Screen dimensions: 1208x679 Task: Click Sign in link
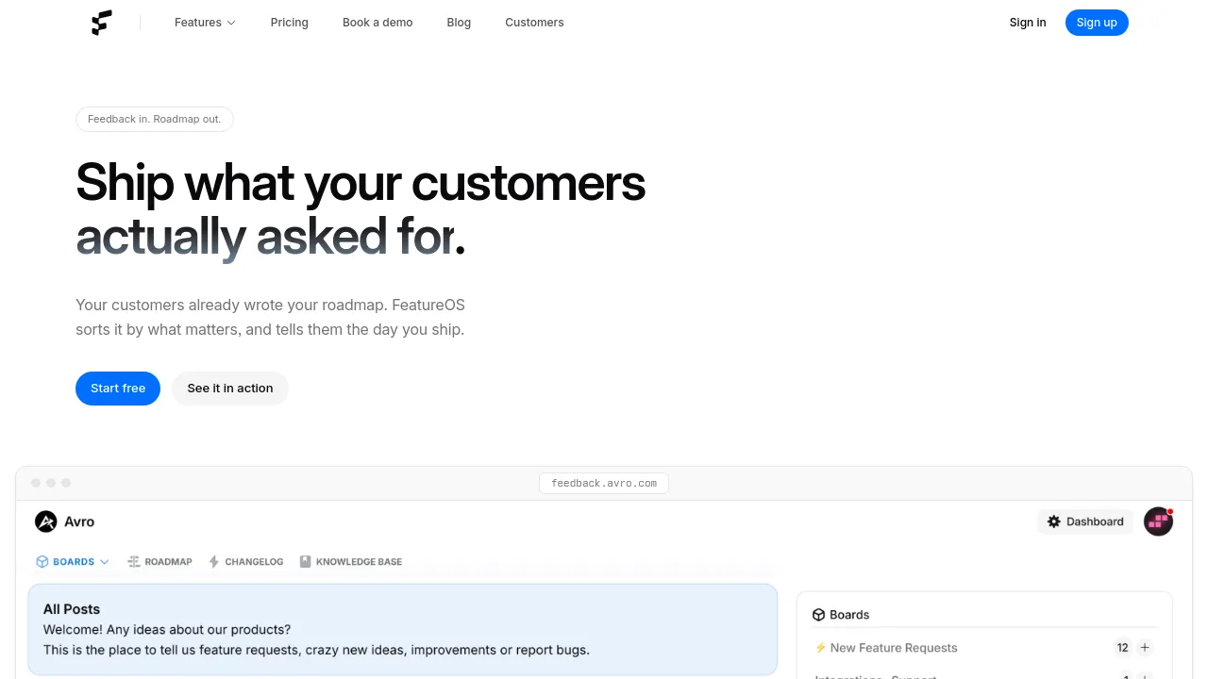tap(1028, 23)
